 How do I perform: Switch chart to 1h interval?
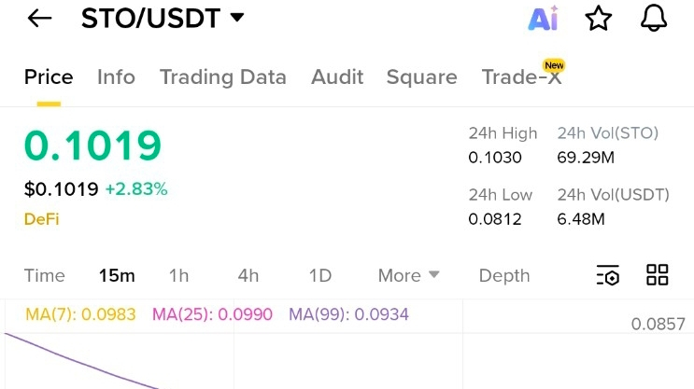click(178, 275)
